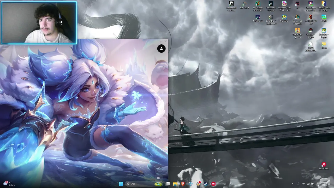This screenshot has width=334, height=188.
Task: Launch Euro Truck Simulator 2 shortcut
Action: (x=271, y=20)
